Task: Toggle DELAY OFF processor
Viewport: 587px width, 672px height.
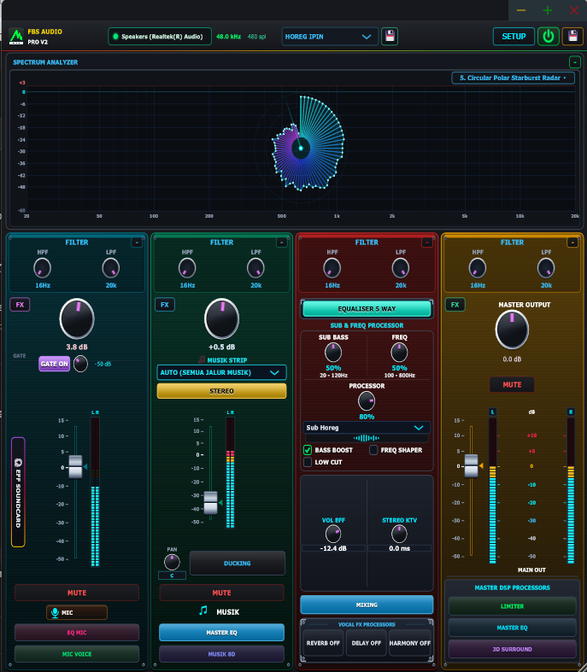Action: pos(367,643)
